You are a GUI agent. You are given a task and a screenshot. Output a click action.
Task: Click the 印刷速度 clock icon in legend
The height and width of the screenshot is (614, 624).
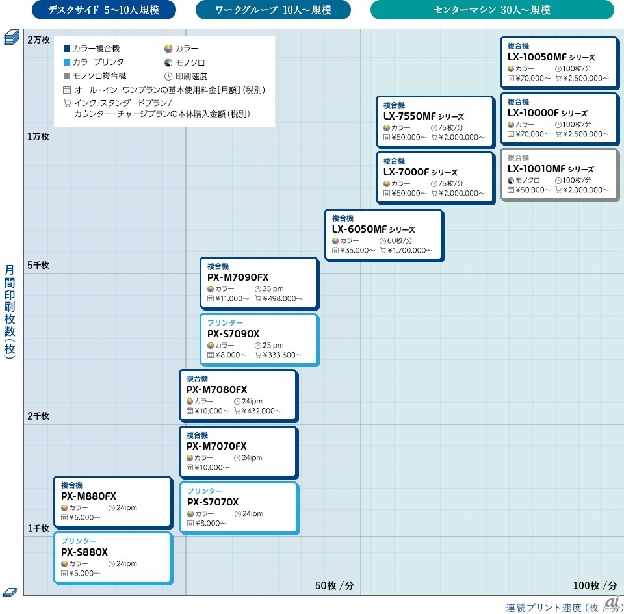[x=168, y=77]
